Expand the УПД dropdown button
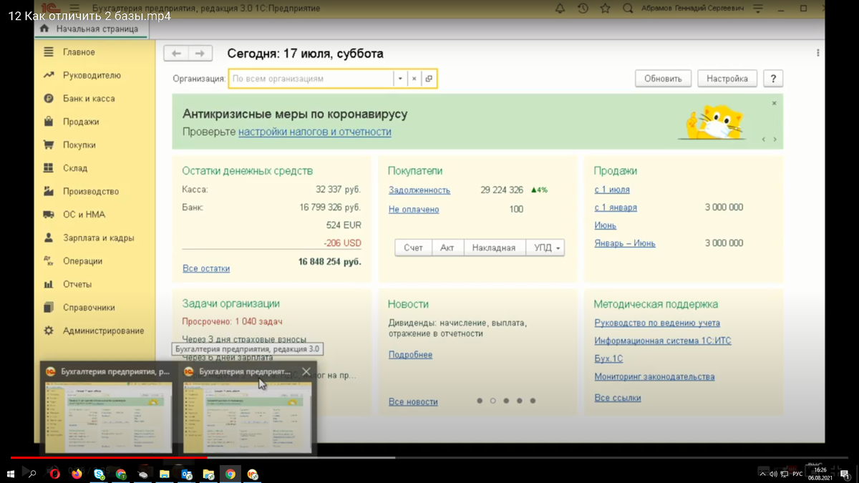This screenshot has width=859, height=483. click(545, 248)
